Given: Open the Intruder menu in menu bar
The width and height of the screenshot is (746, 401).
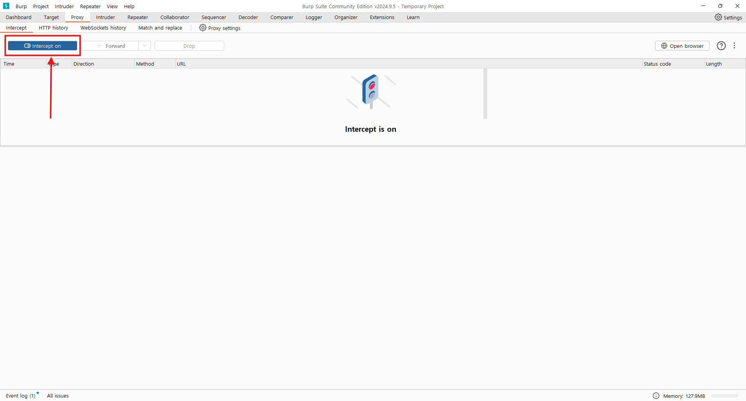Looking at the screenshot, I should click(x=64, y=6).
